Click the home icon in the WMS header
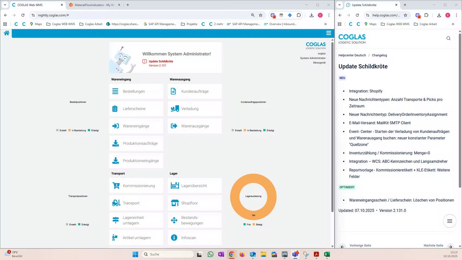462x260 pixels. 6,33
